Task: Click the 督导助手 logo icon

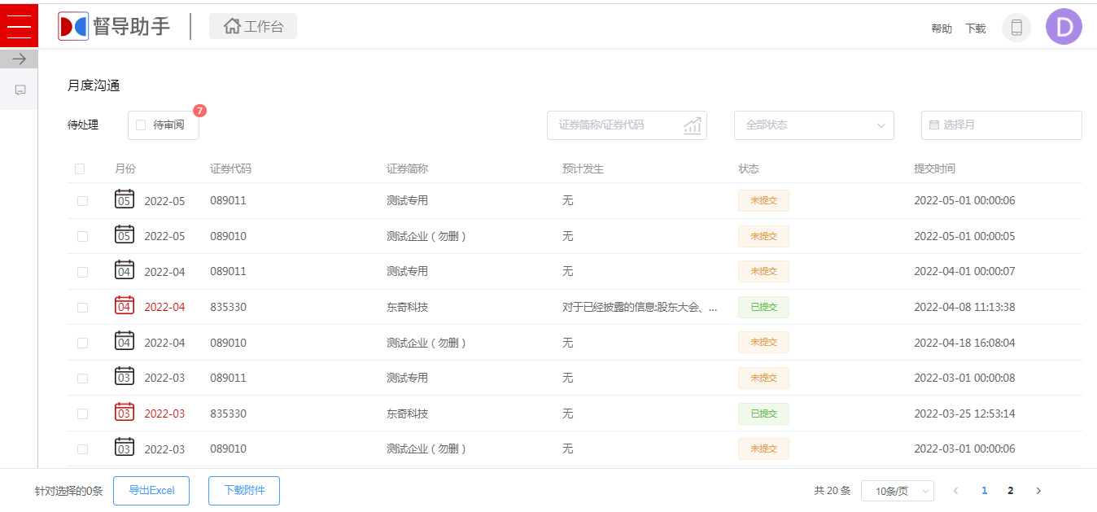Action: (x=73, y=26)
